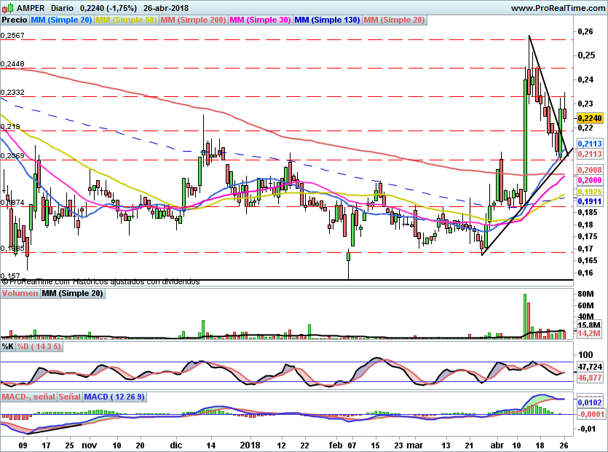Open the www.ProRealTime.com link

tap(557, 7)
